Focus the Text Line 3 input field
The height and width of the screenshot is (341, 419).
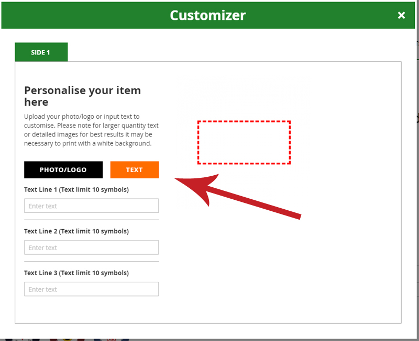pos(91,289)
